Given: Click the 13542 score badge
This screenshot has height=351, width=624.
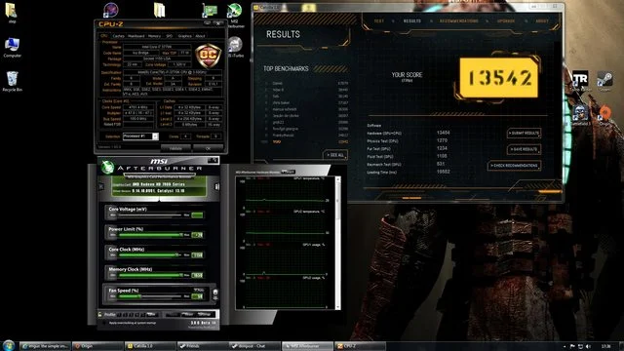Looking at the screenshot, I should (x=499, y=78).
